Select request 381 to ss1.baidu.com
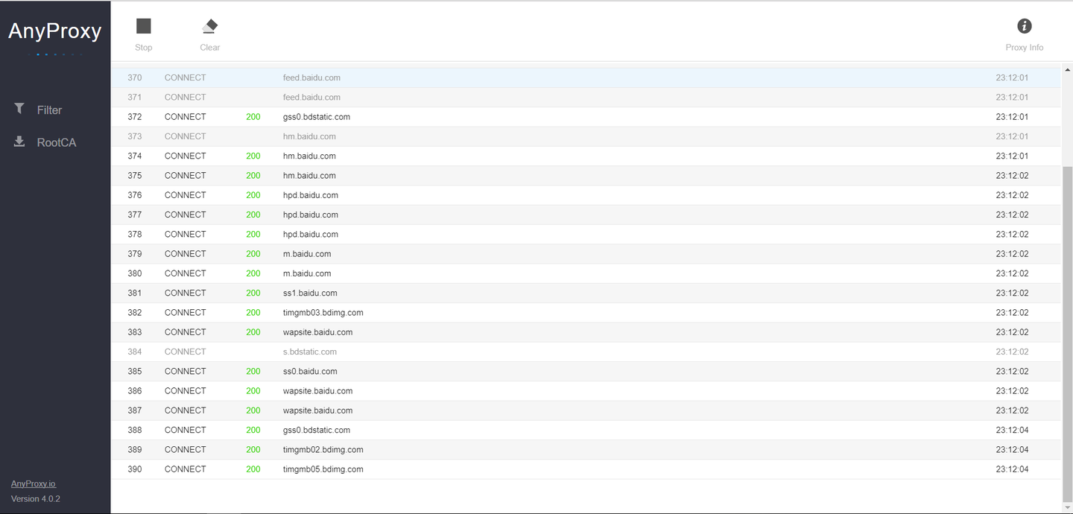Image resolution: width=1073 pixels, height=514 pixels. pyautogui.click(x=310, y=294)
